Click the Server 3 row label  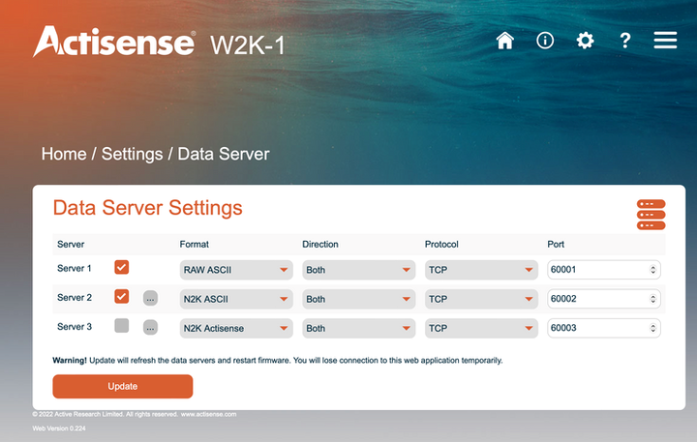click(x=75, y=327)
